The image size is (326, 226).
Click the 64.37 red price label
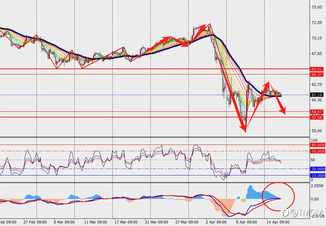click(317, 74)
